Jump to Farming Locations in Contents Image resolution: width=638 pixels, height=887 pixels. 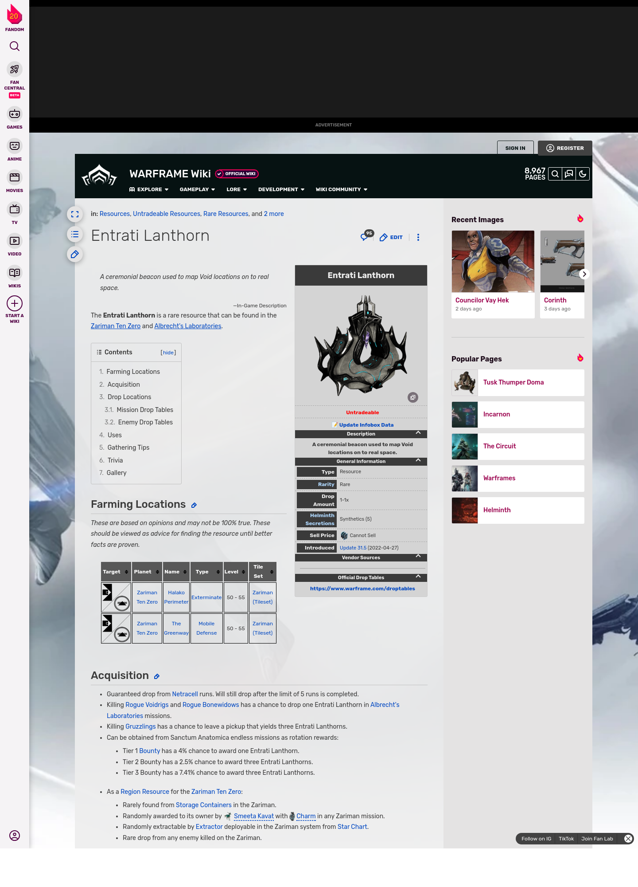tap(133, 372)
